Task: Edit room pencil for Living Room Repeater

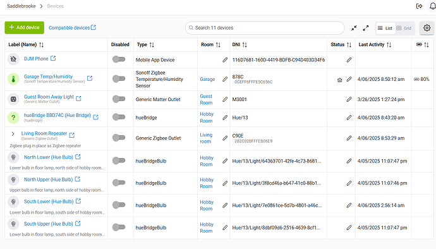Action: click(x=225, y=138)
